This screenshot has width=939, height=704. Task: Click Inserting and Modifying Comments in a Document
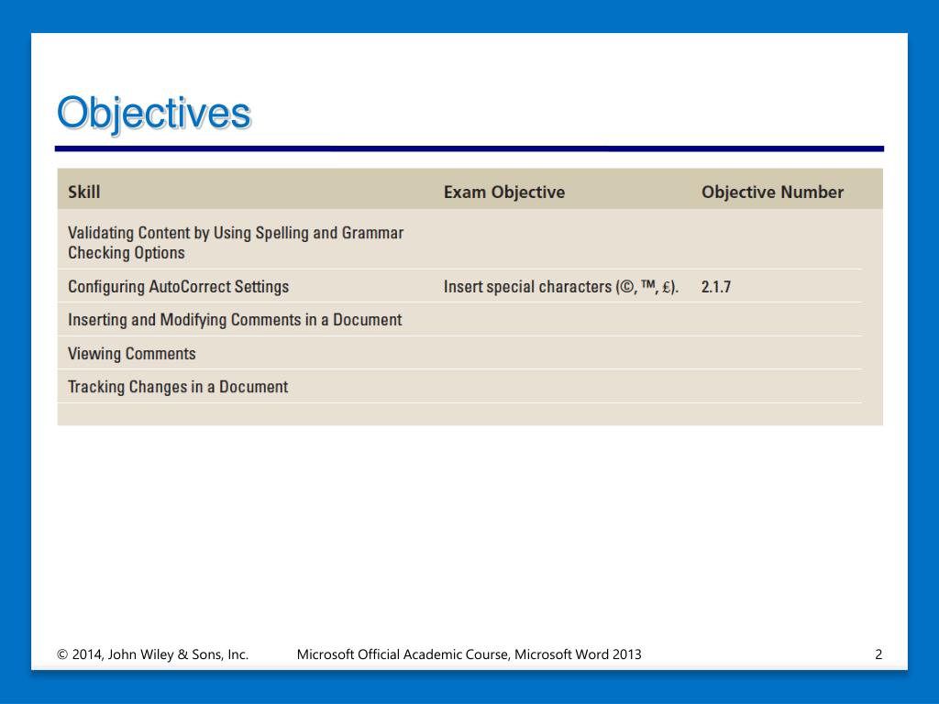coord(235,320)
